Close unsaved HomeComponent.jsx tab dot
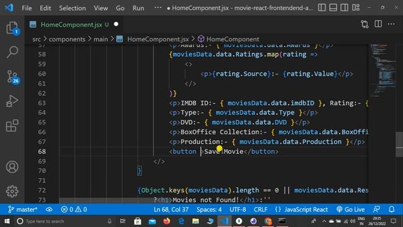The height and width of the screenshot is (227, 403). [x=116, y=24]
